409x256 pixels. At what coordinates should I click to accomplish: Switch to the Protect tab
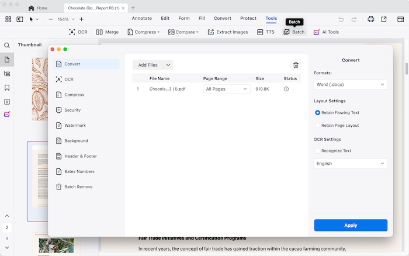tap(248, 18)
